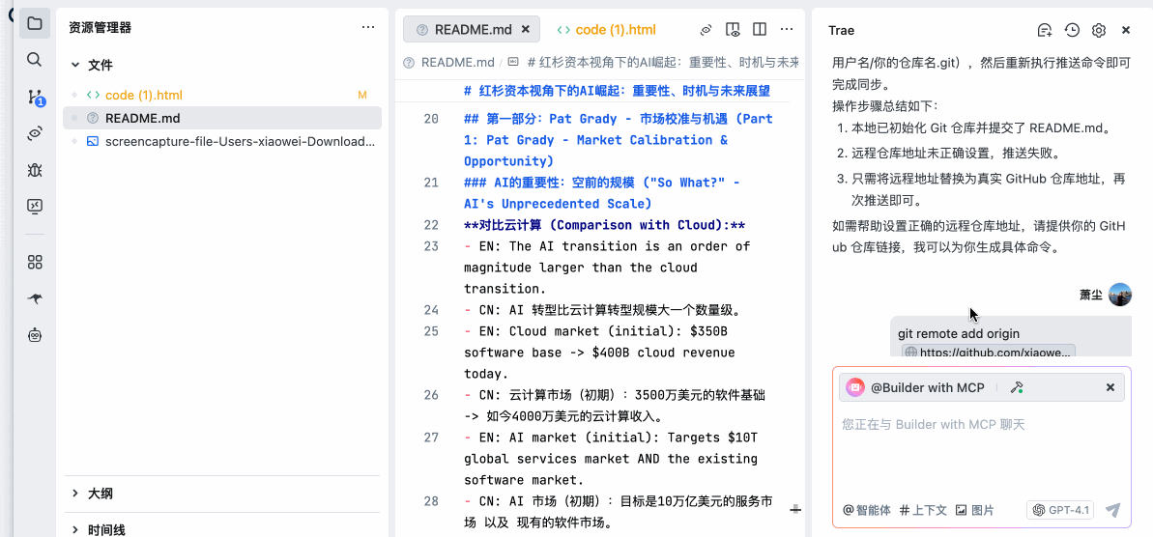Open the markdown preview to the side icon
Image resolution: width=1153 pixels, height=537 pixels.
tap(733, 30)
